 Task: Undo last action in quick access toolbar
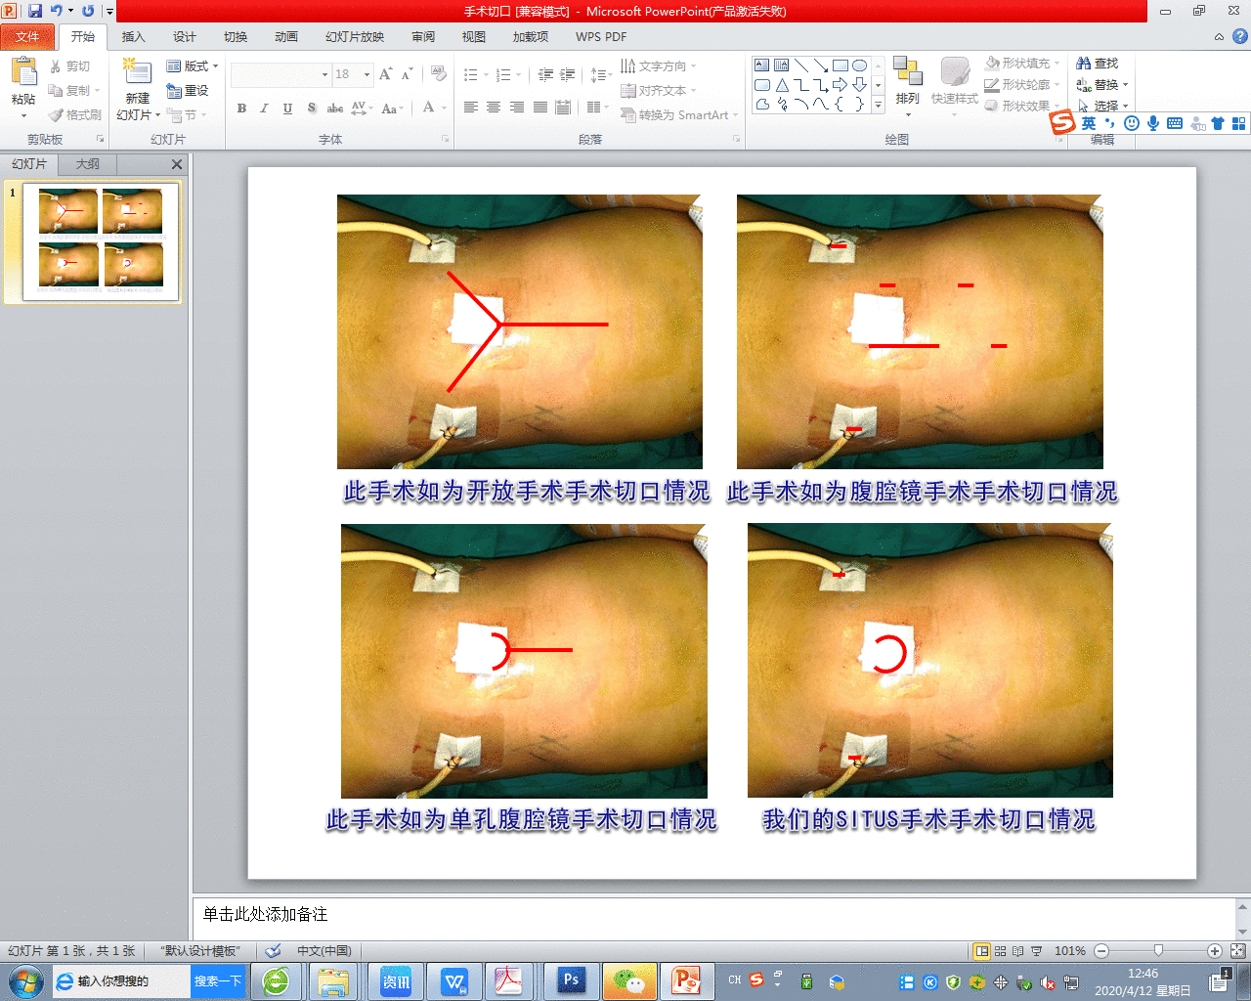(57, 11)
